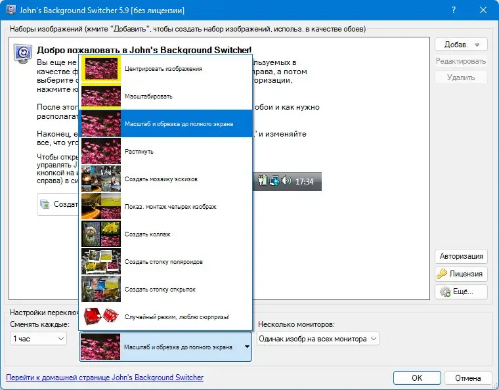Click the battery plug icon in tray illustration
This screenshot has height=390, width=499.
tap(263, 181)
